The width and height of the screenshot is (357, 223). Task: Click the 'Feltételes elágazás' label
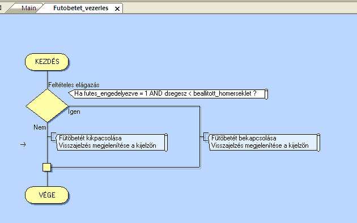74,85
